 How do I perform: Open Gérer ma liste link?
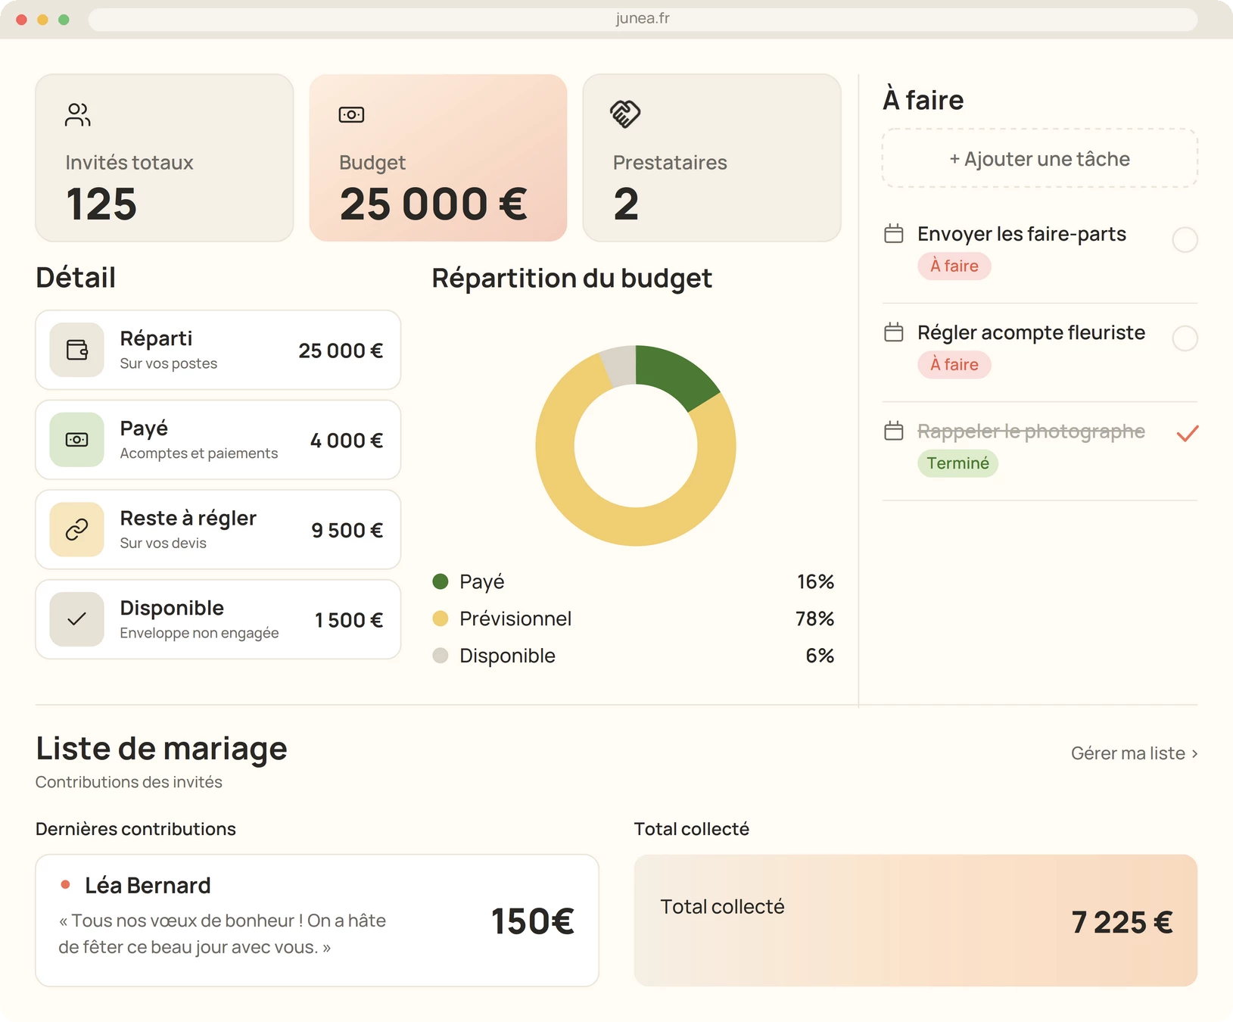(x=1134, y=753)
